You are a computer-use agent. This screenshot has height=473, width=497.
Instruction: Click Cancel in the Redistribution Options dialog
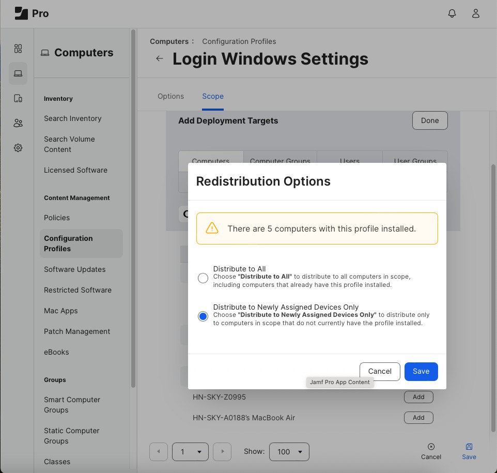pos(380,371)
